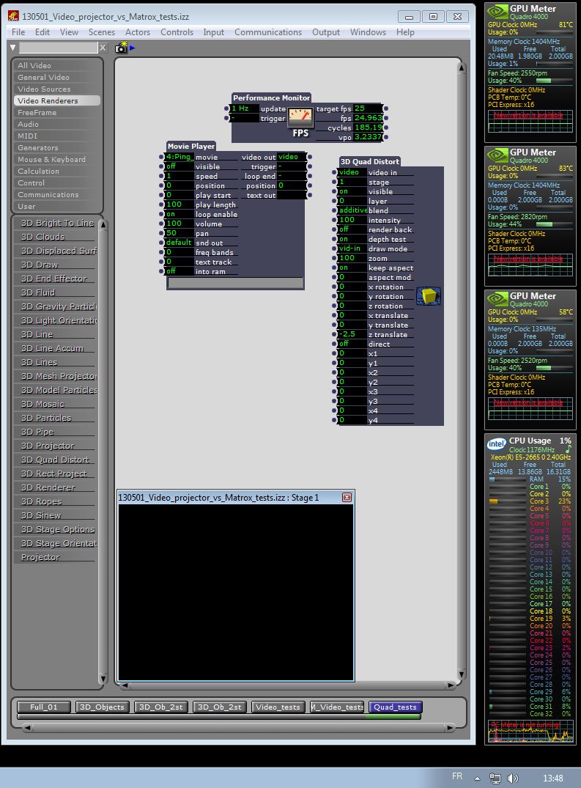This screenshot has width=581, height=788.
Task: Select the 3D Mosaic actor in list
Action: [42, 404]
